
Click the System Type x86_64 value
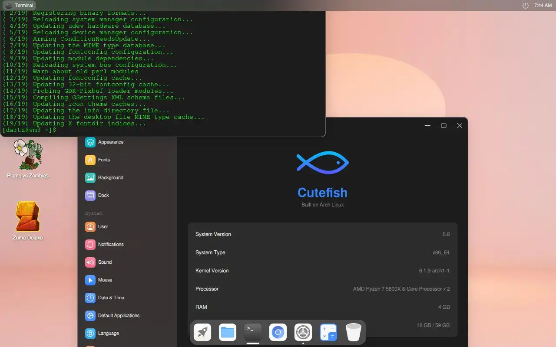441,252
